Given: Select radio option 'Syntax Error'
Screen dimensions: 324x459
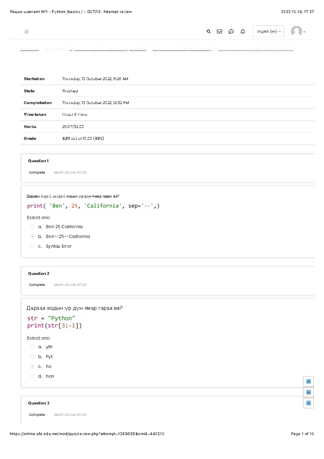Looking at the screenshot, I should [32, 246].
